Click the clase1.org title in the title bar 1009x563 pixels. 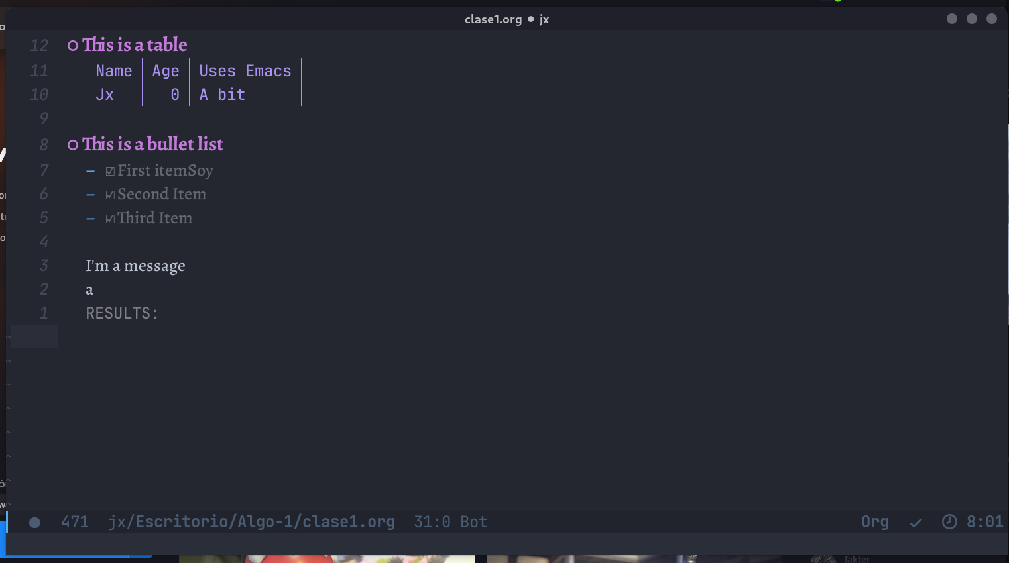(493, 19)
